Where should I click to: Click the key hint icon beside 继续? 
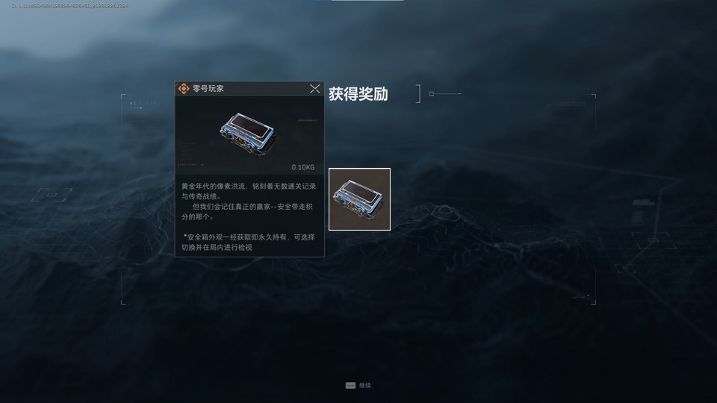point(350,385)
